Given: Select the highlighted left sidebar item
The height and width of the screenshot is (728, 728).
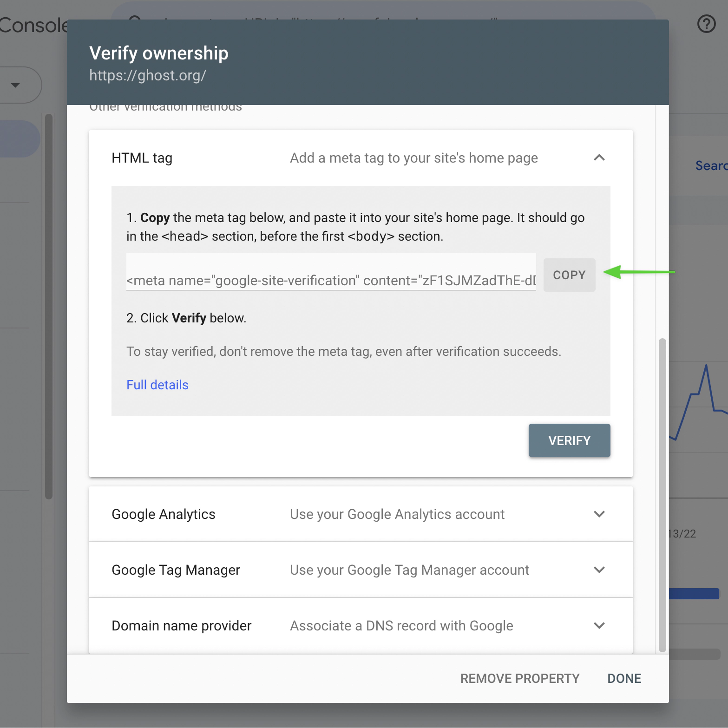Looking at the screenshot, I should click(20, 139).
